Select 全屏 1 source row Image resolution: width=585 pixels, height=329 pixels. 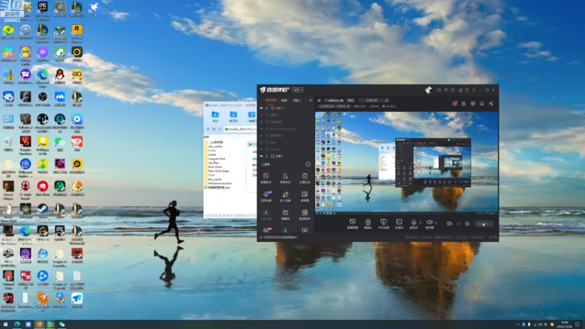[285, 156]
